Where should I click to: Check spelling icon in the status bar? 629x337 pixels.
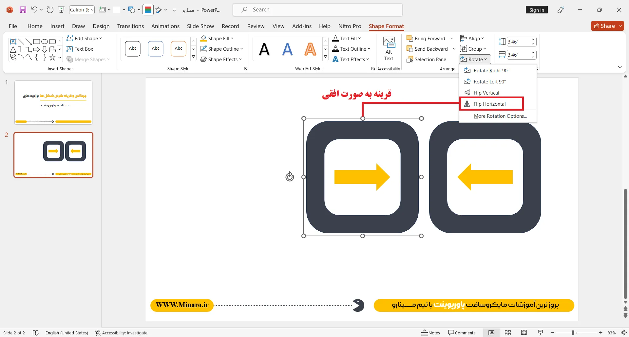[36, 333]
